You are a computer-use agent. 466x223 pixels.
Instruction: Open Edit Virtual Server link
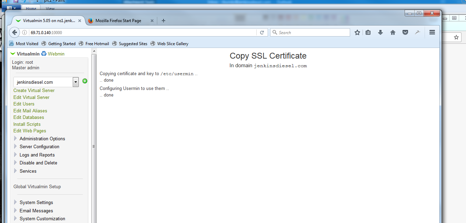point(31,97)
